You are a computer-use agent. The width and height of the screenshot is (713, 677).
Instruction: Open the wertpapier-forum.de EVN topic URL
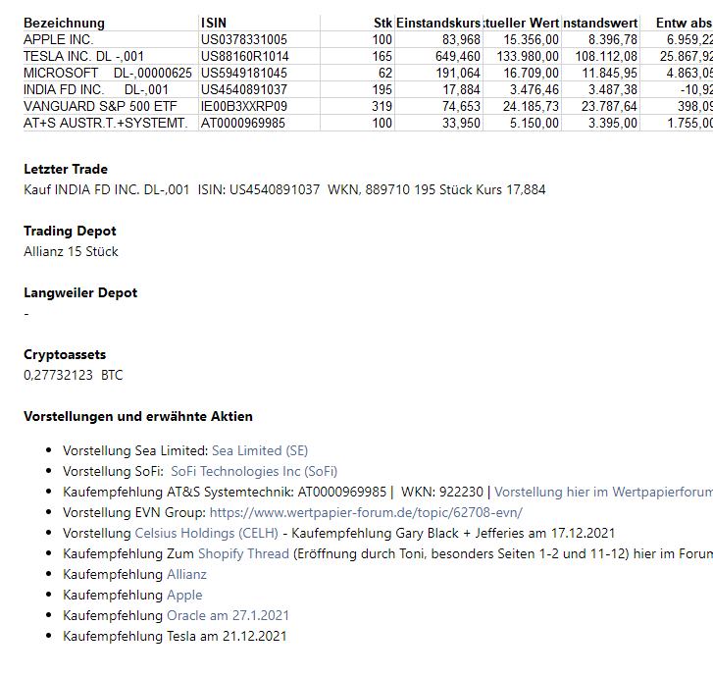(x=366, y=512)
